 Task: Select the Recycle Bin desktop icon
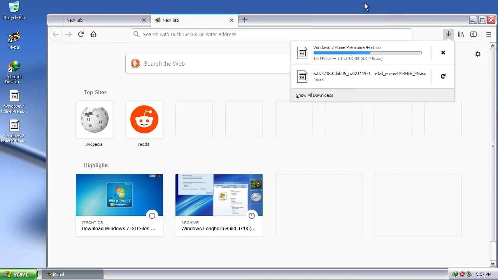[14, 10]
